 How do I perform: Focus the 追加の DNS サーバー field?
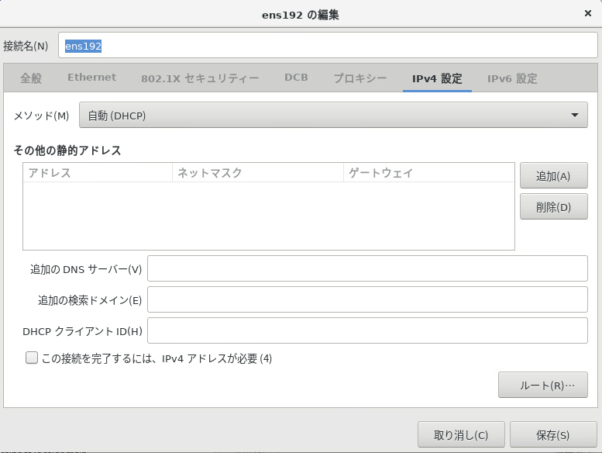367,268
